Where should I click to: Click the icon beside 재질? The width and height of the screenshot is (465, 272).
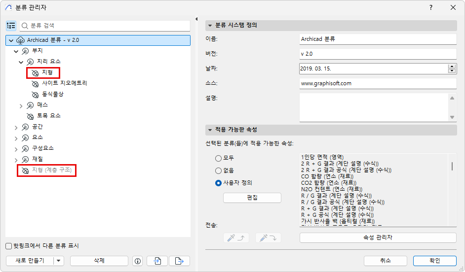pyautogui.click(x=25, y=160)
